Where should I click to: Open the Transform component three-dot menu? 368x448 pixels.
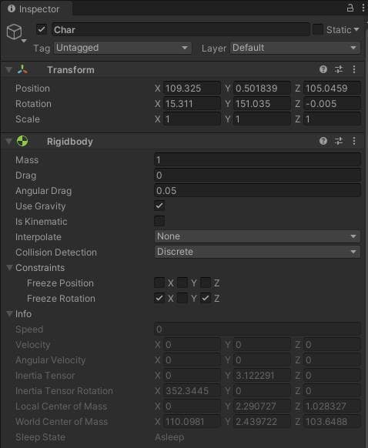coord(354,69)
